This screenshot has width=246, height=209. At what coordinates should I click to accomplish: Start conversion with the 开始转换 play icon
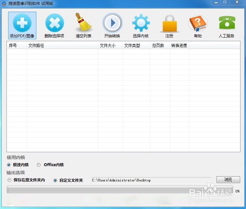(112, 23)
